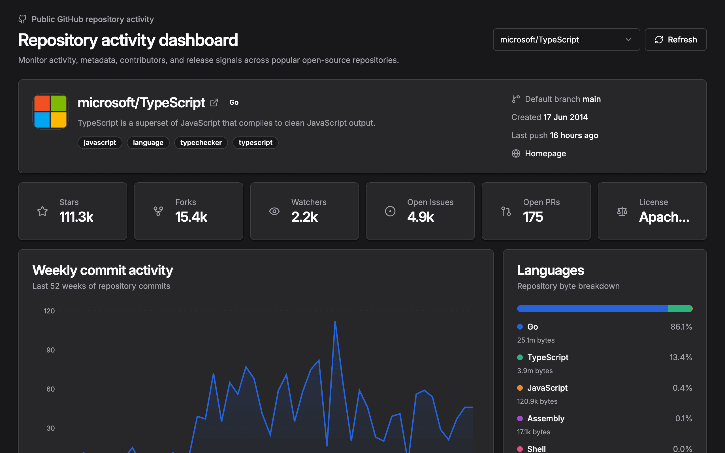
Task: Click the 13.4% percentage value
Action: (x=681, y=357)
